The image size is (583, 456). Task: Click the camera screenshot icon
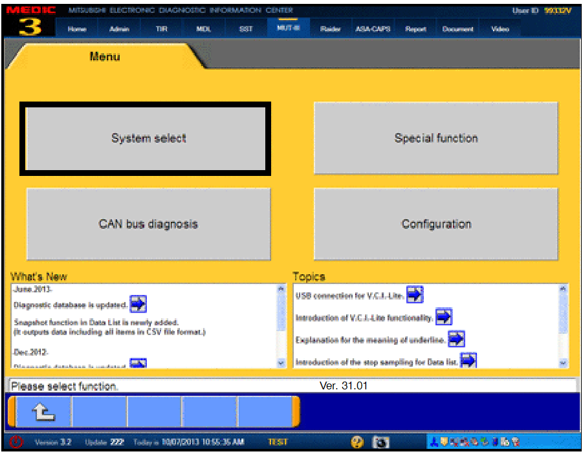382,442
